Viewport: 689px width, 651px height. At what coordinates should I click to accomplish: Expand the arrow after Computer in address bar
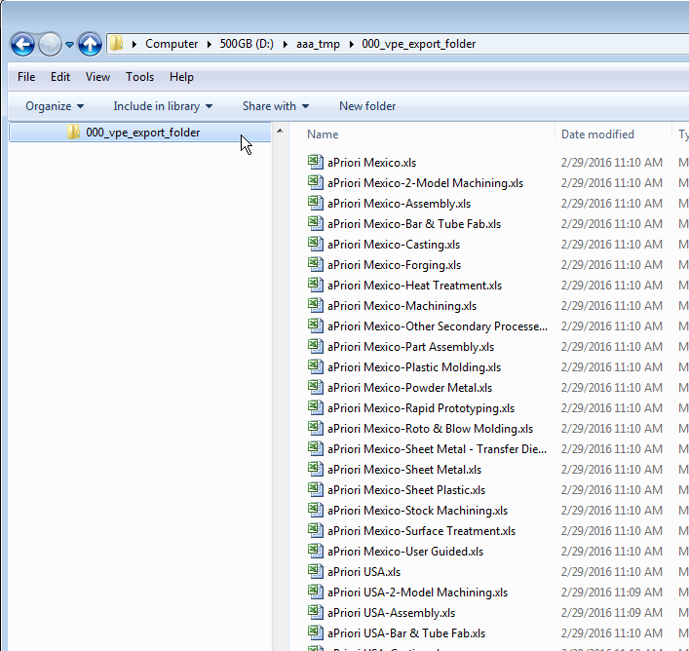(210, 44)
